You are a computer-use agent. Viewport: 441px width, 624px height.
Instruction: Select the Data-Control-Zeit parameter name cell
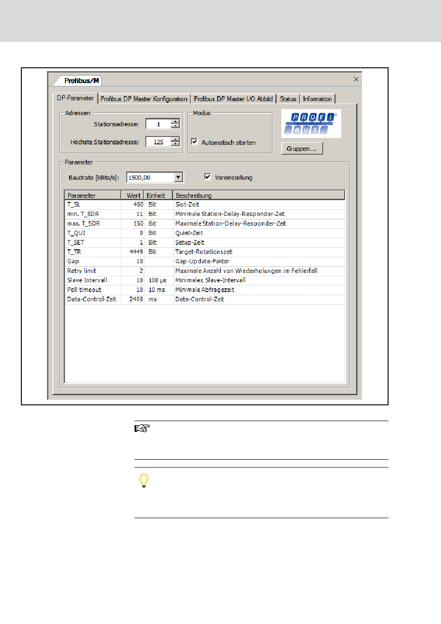(x=93, y=299)
